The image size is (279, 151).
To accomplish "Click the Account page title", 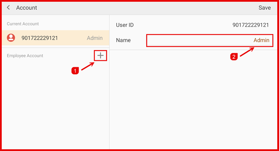I will pos(26,8).
